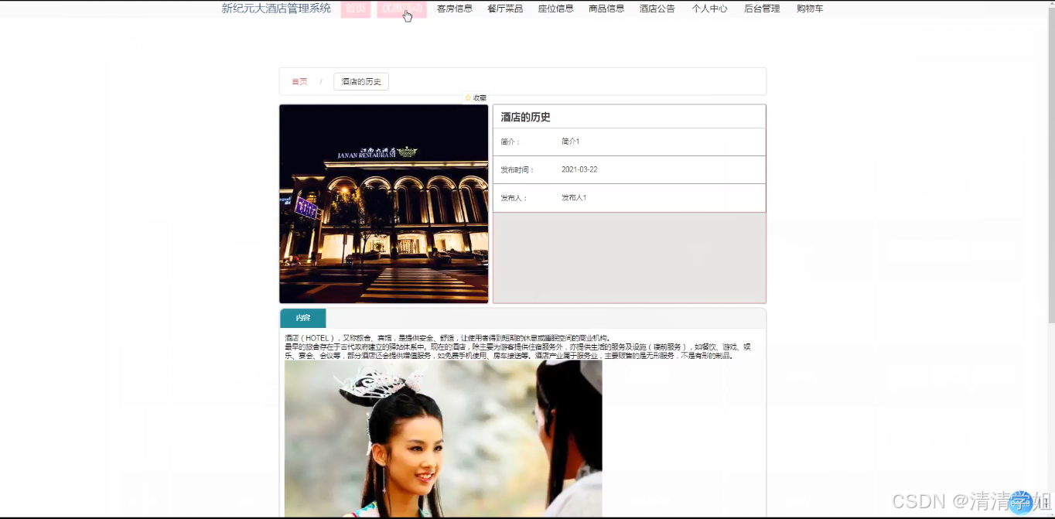Open the 酒店的历史 breadcrumb item
This screenshot has height=519, width=1055.
[360, 81]
